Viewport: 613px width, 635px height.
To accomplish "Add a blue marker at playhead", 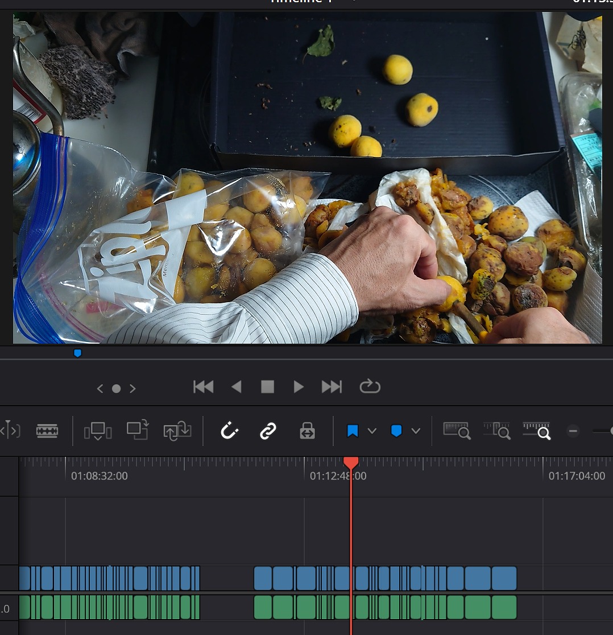I will point(396,431).
